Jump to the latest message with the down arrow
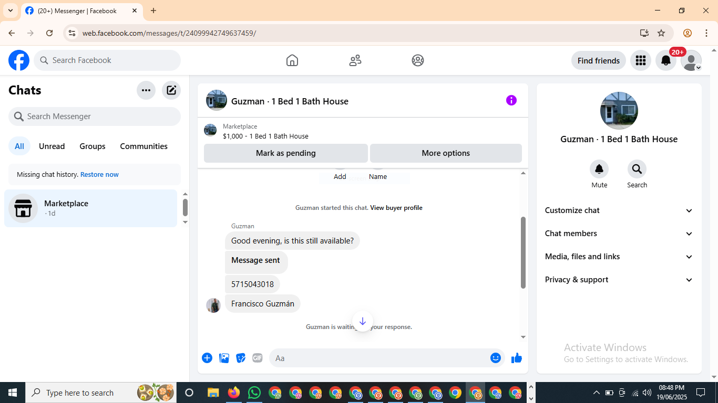The width and height of the screenshot is (718, 403). point(362,321)
